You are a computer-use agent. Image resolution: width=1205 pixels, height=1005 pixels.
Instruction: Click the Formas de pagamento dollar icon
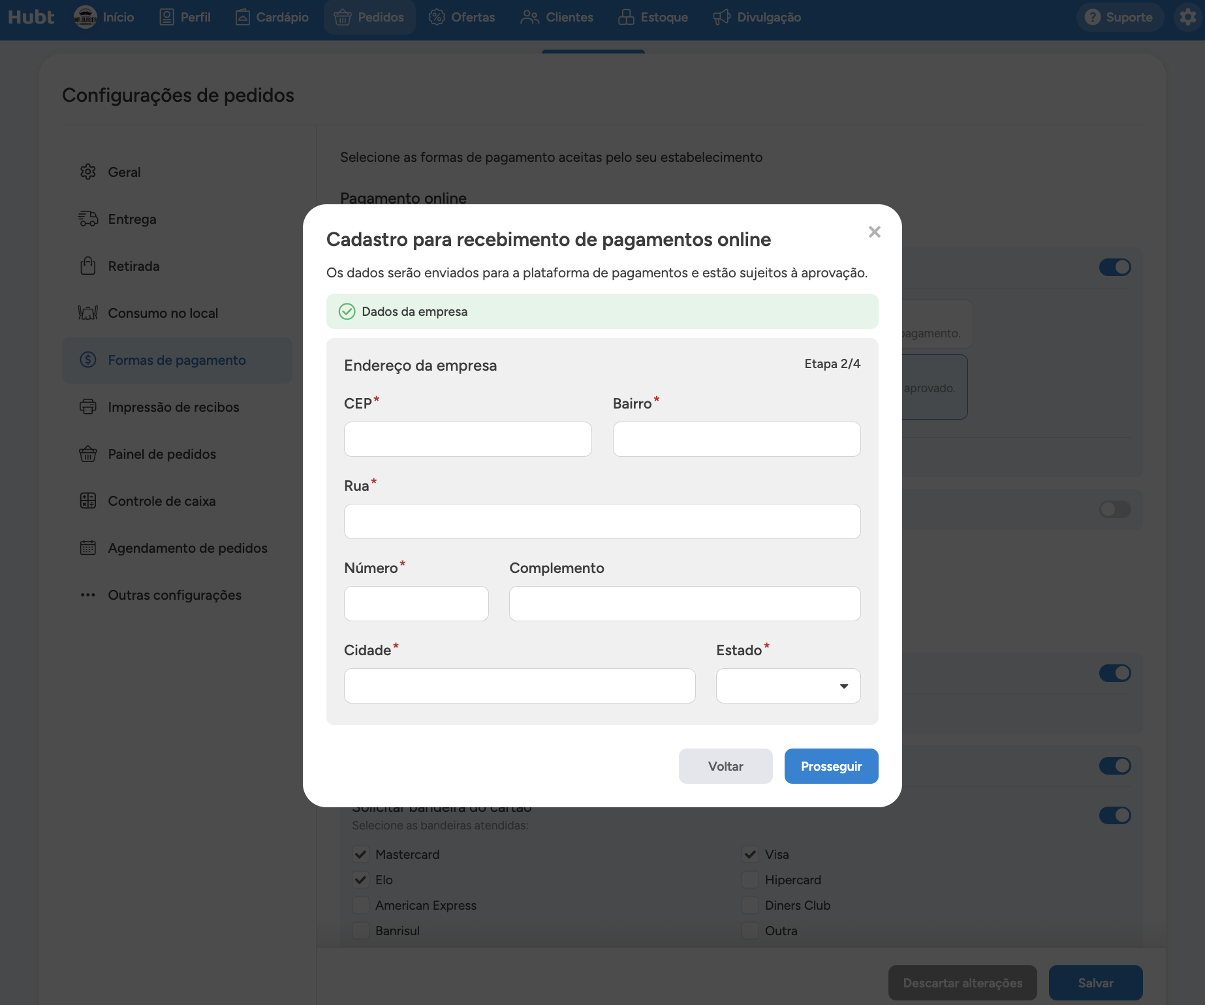pos(88,360)
